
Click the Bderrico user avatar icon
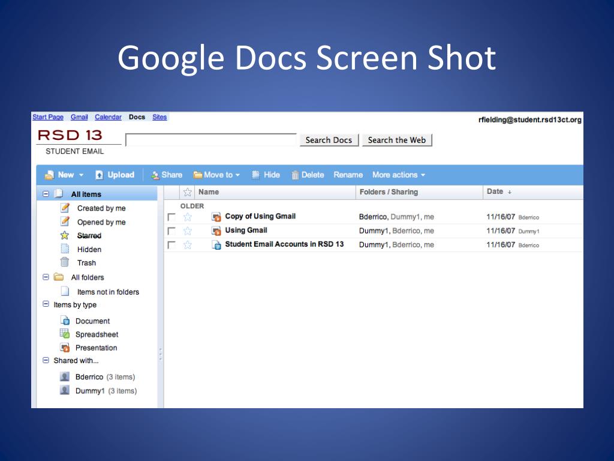pyautogui.click(x=65, y=376)
